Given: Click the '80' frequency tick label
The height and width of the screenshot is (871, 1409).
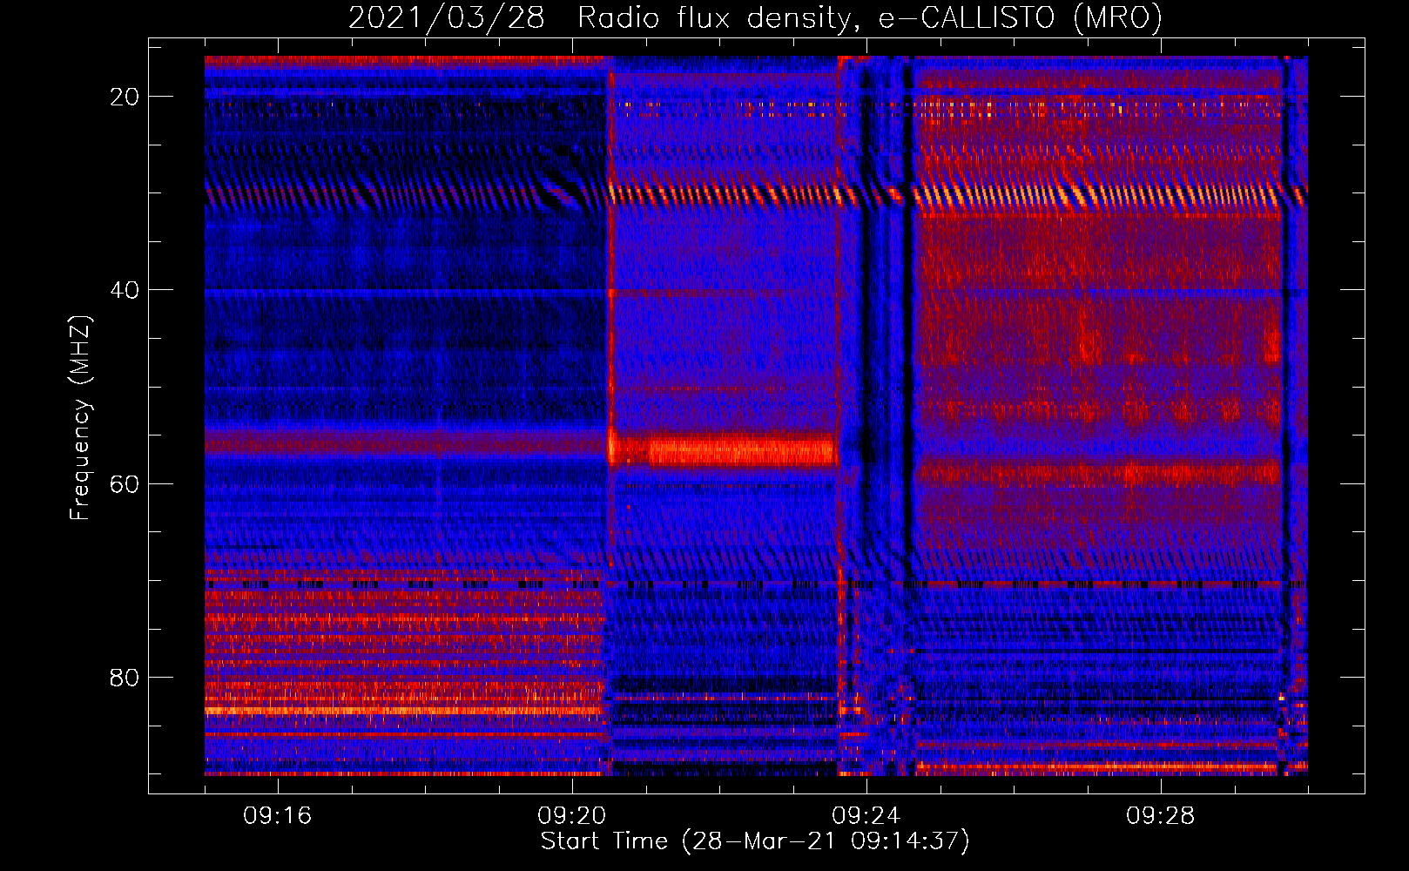Looking at the screenshot, I should point(125,677).
